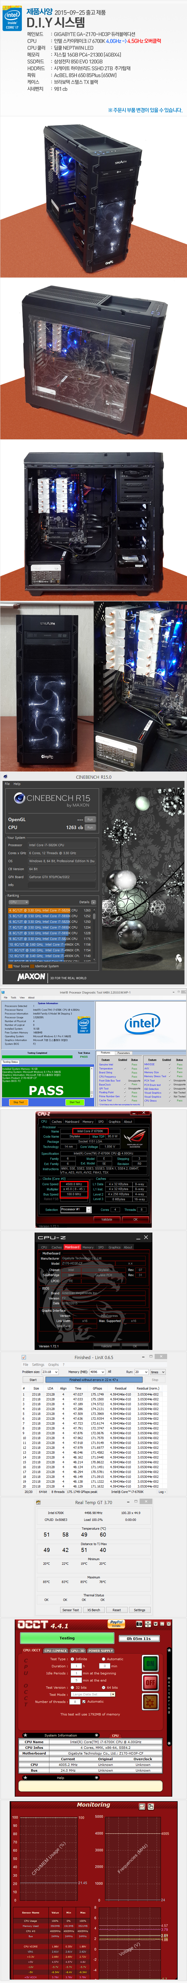Click the Stop button in LinX
Screen dimensions: 187x1983
[155, 1380]
